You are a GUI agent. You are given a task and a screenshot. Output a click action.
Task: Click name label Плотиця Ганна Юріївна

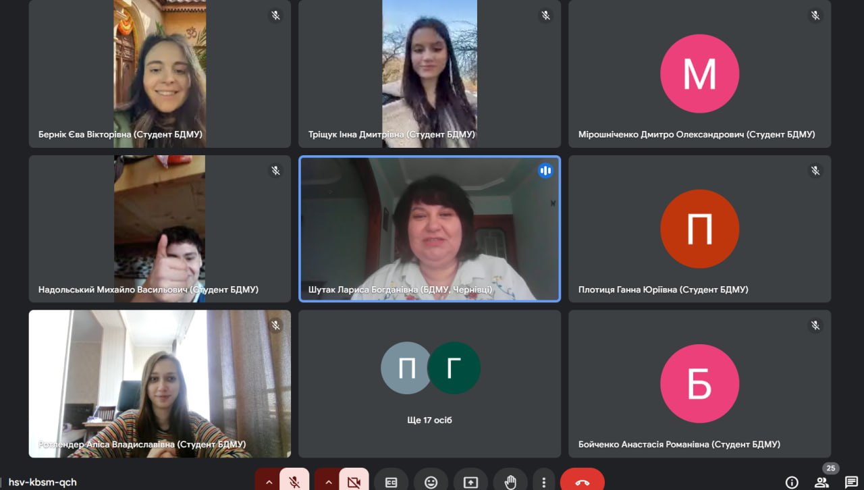664,290
